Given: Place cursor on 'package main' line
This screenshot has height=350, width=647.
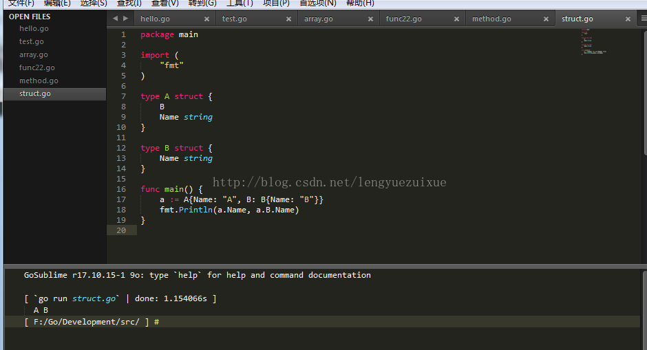Looking at the screenshot, I should (169, 34).
